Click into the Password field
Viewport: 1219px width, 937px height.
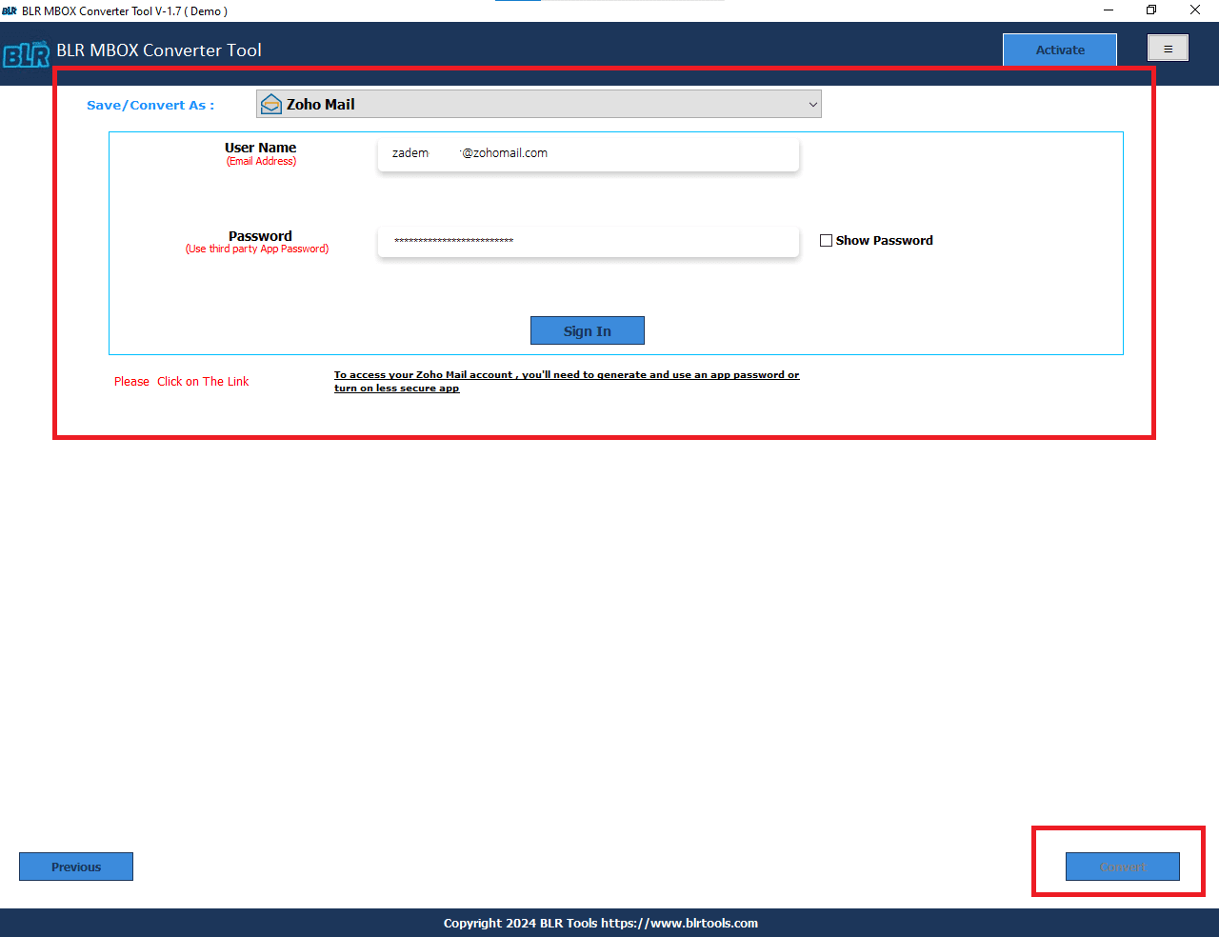point(589,241)
